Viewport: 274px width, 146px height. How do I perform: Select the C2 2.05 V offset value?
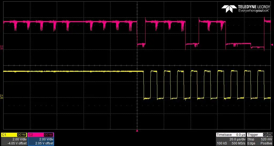[x=45, y=143]
